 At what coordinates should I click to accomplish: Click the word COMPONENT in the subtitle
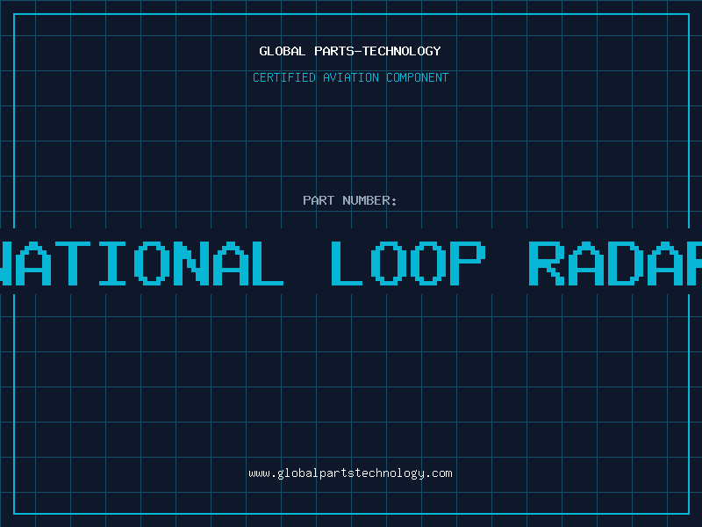(417, 78)
